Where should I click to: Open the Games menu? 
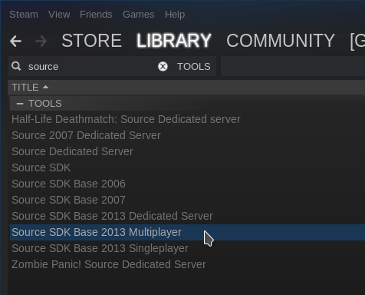139,15
